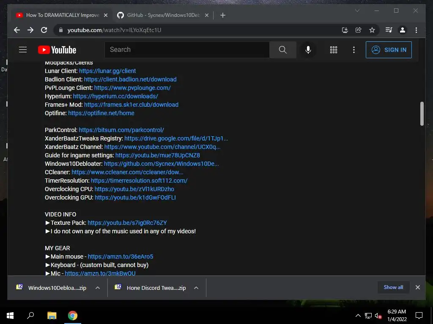This screenshot has width=433, height=324.
Task: Open Windows notification center
Action: [x=419, y=316]
